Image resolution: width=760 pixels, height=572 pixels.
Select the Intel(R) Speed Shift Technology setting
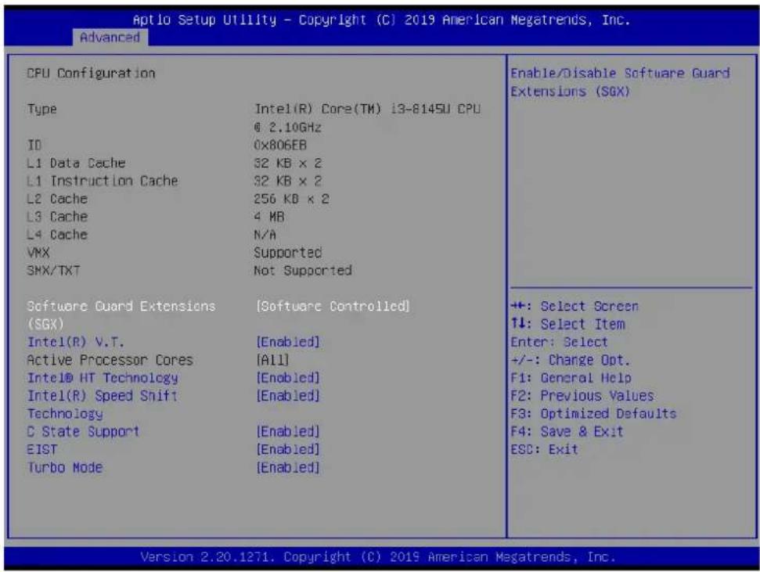pyautogui.click(x=103, y=405)
